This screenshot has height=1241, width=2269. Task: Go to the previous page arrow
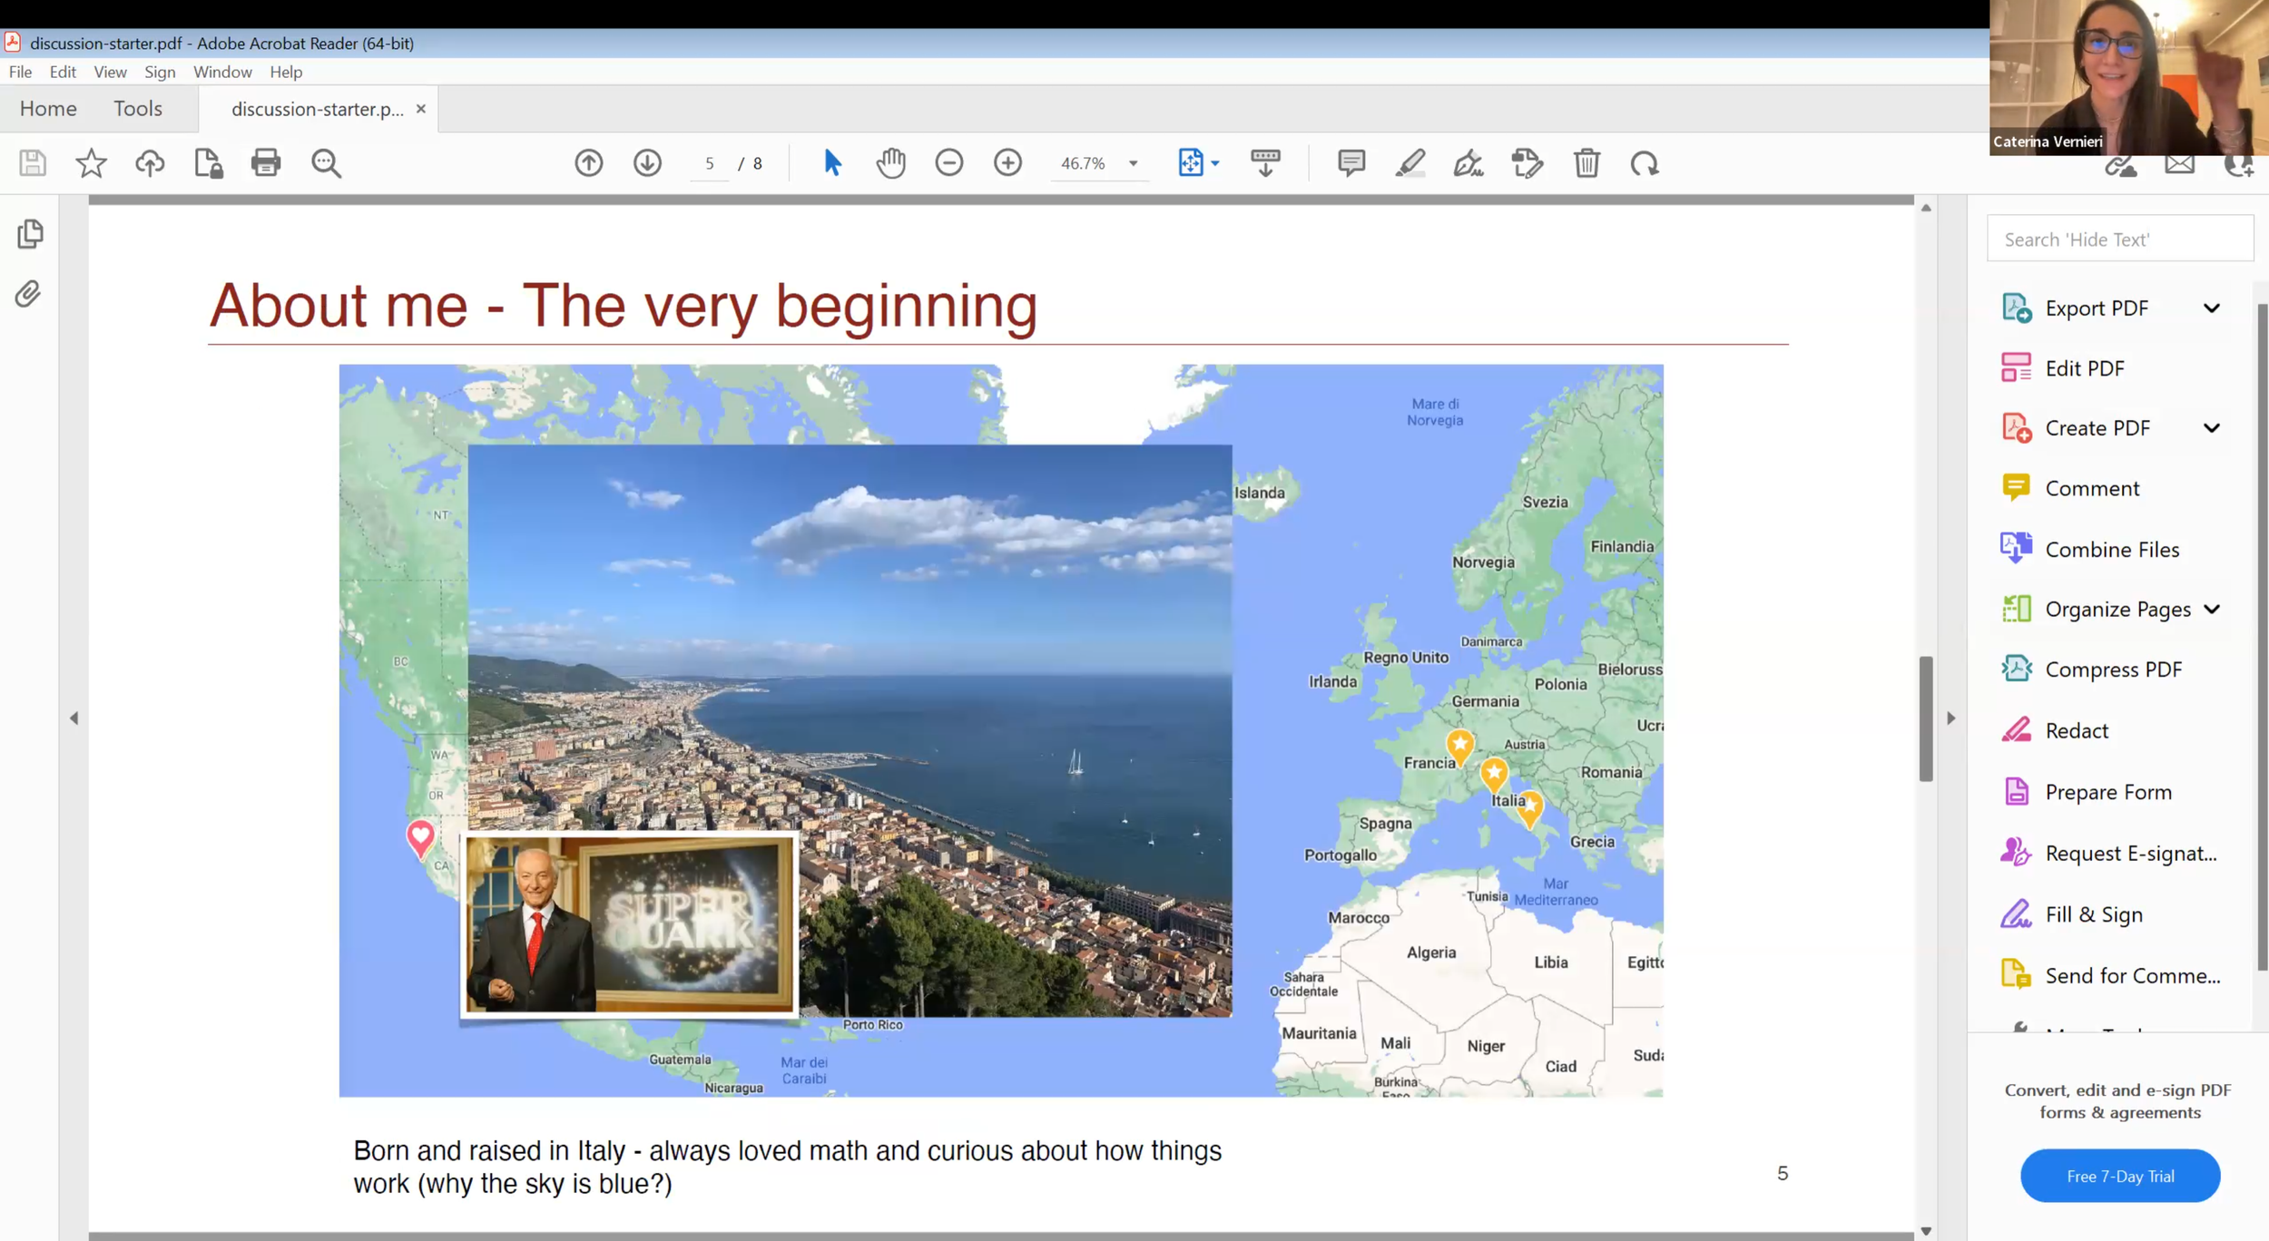[589, 163]
